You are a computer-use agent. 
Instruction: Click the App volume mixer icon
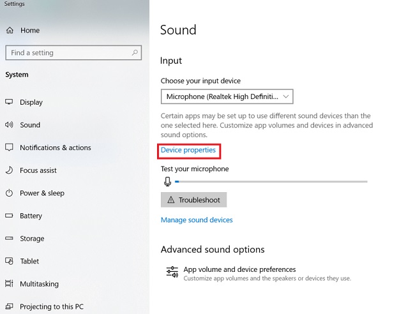172,273
